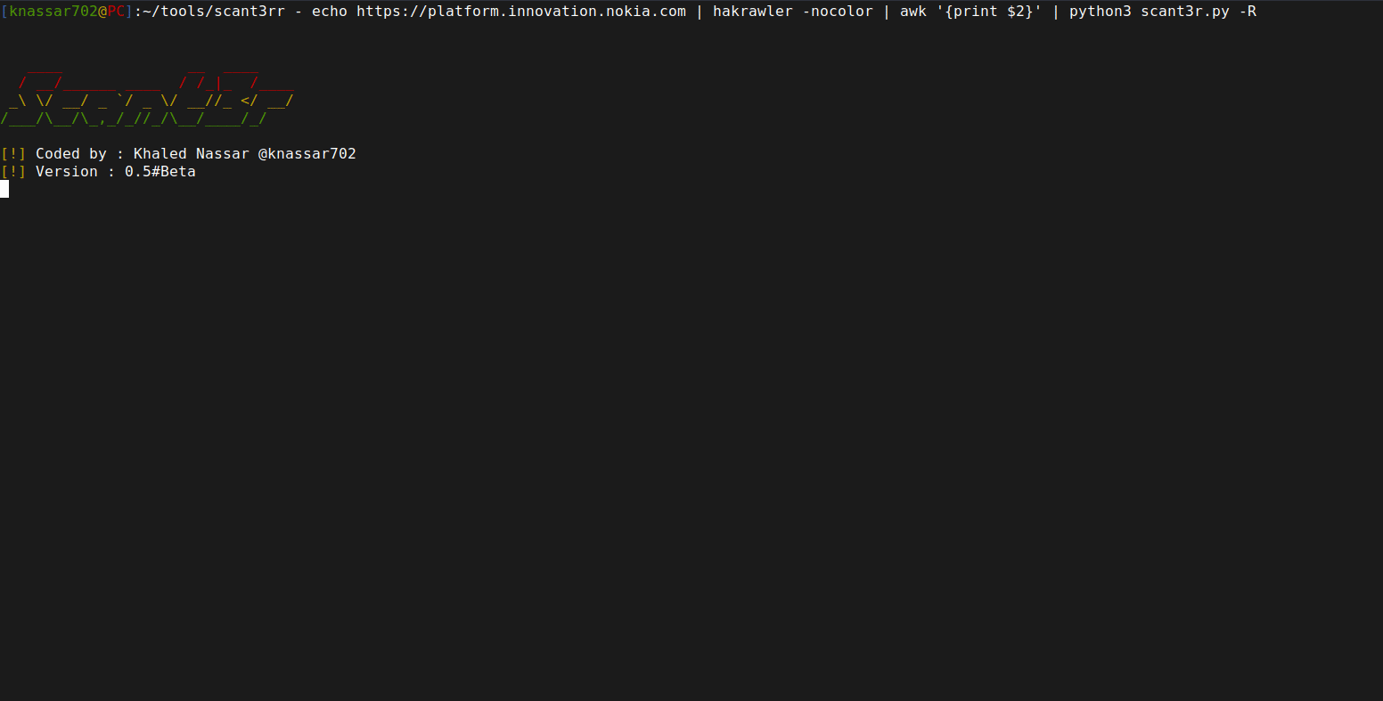The width and height of the screenshot is (1383, 701).
Task: Click the awk command word
Action: coord(912,12)
